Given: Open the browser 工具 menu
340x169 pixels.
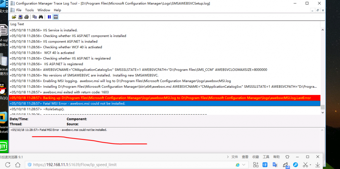Looking at the screenshot, I should pos(266,157).
